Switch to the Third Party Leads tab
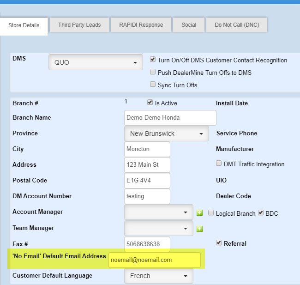The image size is (300, 285). click(x=79, y=25)
